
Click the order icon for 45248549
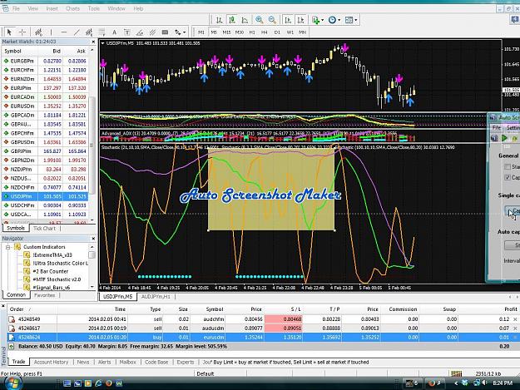tap(12, 319)
